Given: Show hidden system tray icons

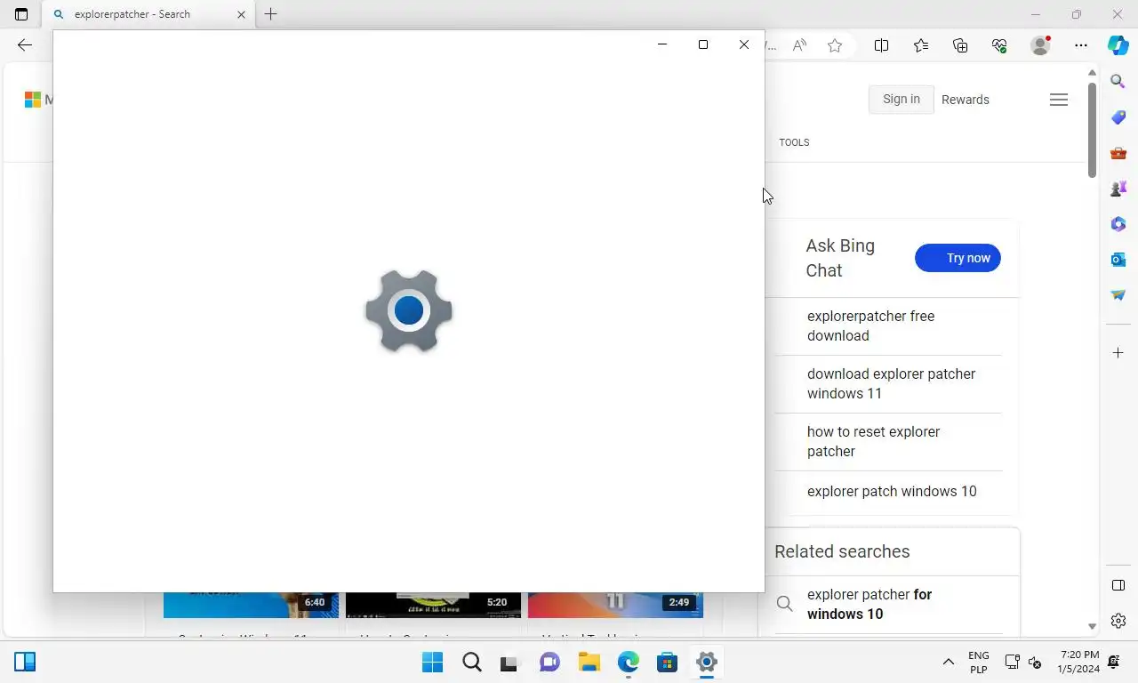Looking at the screenshot, I should click(949, 662).
